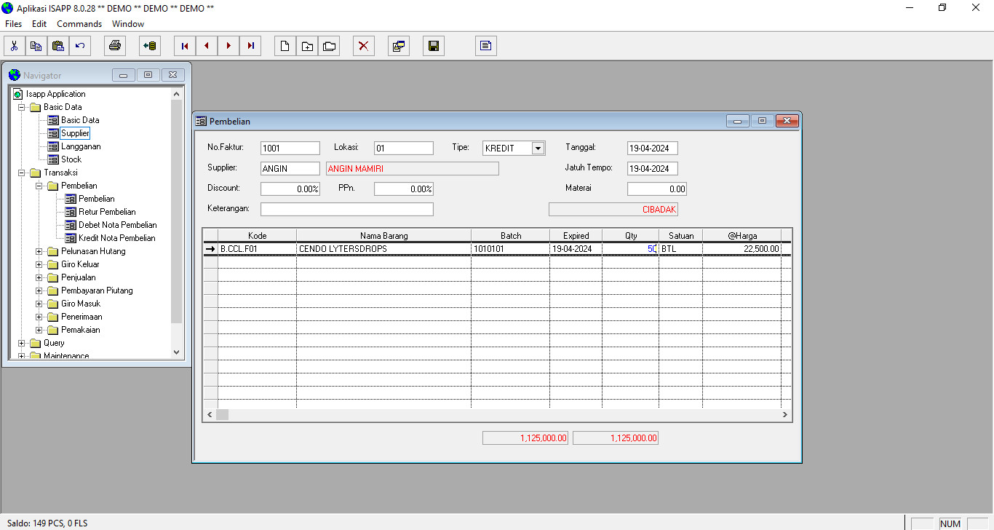Open the Commands menu
Screen dimensions: 994x530
(79, 24)
